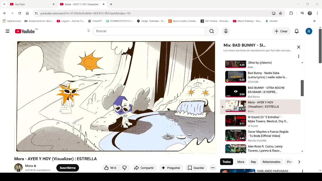Open media controls icon in toolbar

(x=302, y=13)
